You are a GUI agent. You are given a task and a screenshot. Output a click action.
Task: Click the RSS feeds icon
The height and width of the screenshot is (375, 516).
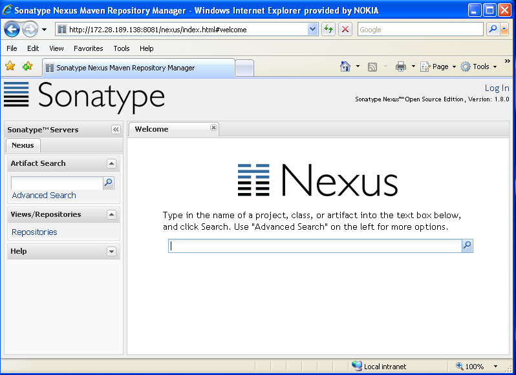(372, 67)
